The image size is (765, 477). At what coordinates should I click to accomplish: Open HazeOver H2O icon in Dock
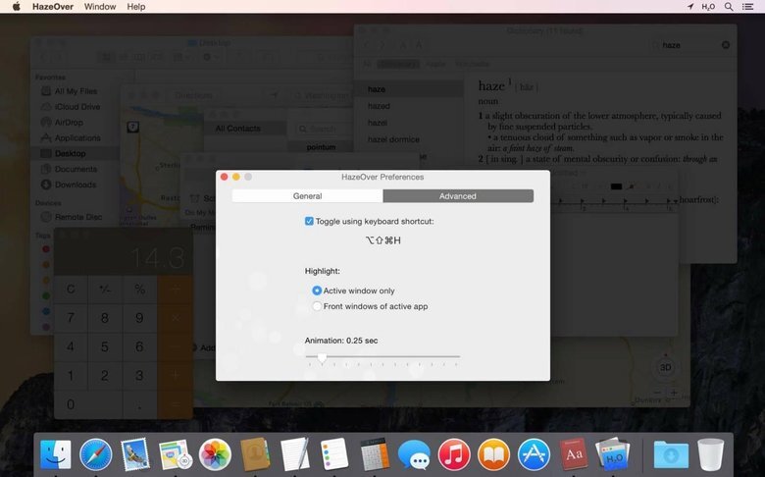(x=613, y=454)
